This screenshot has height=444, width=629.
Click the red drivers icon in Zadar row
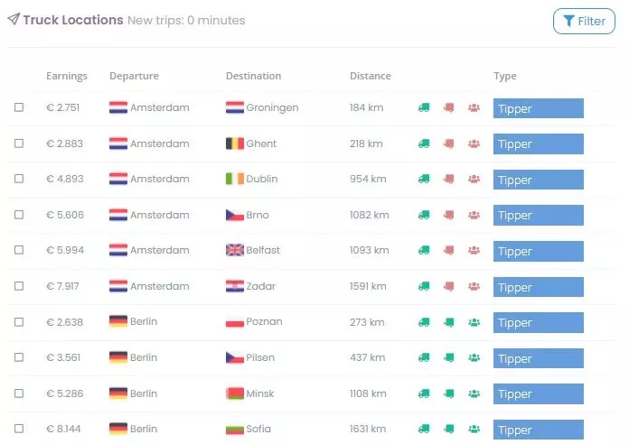pos(474,287)
